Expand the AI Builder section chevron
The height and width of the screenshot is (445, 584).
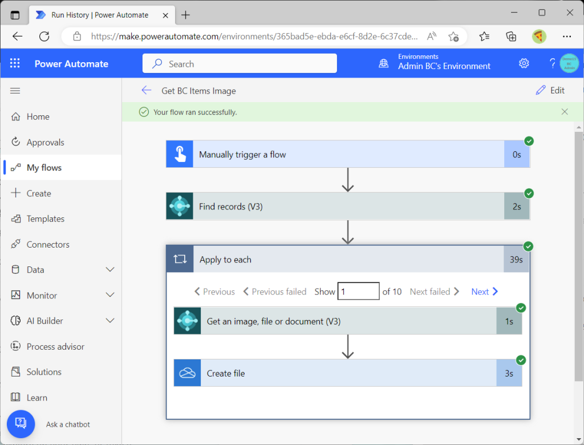tap(110, 321)
